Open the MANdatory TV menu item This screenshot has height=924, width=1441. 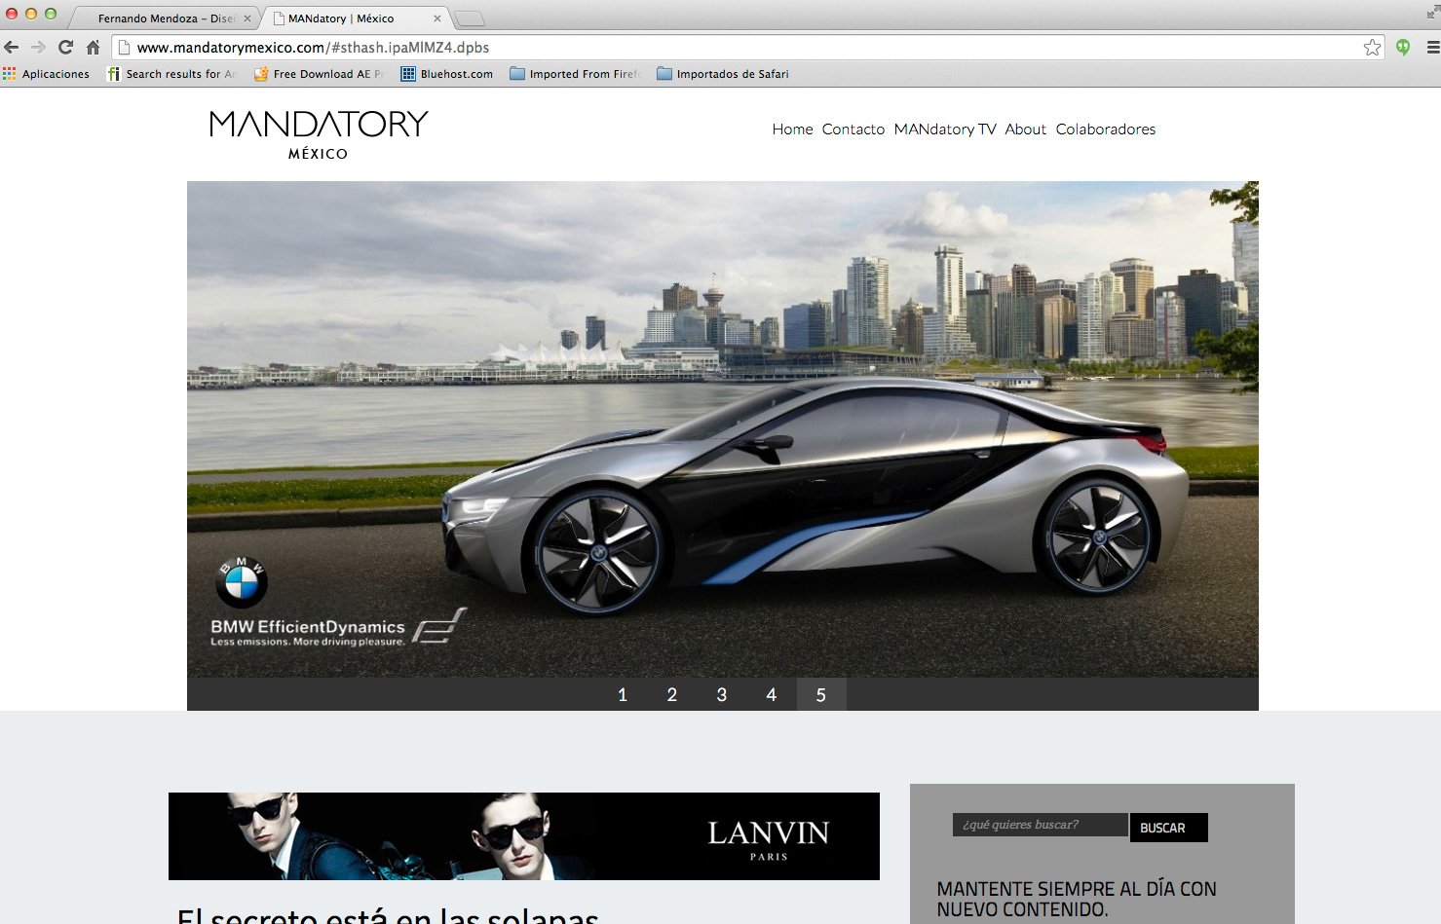[x=945, y=129]
